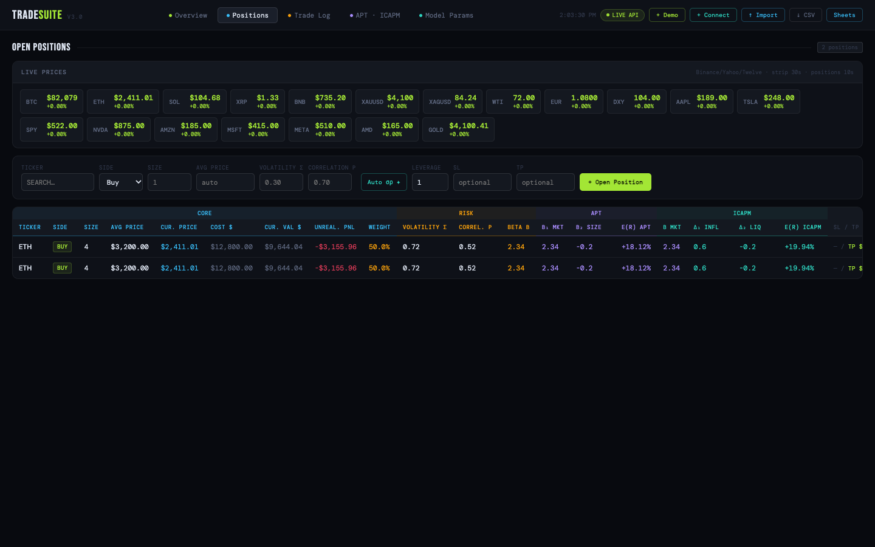The image size is (875, 547).
Task: Sort by CUR. PRICE column header
Action: click(179, 227)
